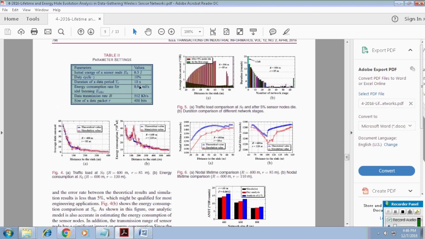Click the Fig. 4(b) reference link
Screen dimensions: 425x239
[x=109, y=203]
